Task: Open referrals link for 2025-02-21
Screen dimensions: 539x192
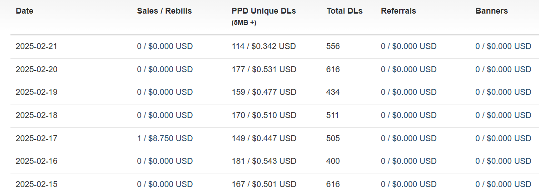Action: (409, 46)
